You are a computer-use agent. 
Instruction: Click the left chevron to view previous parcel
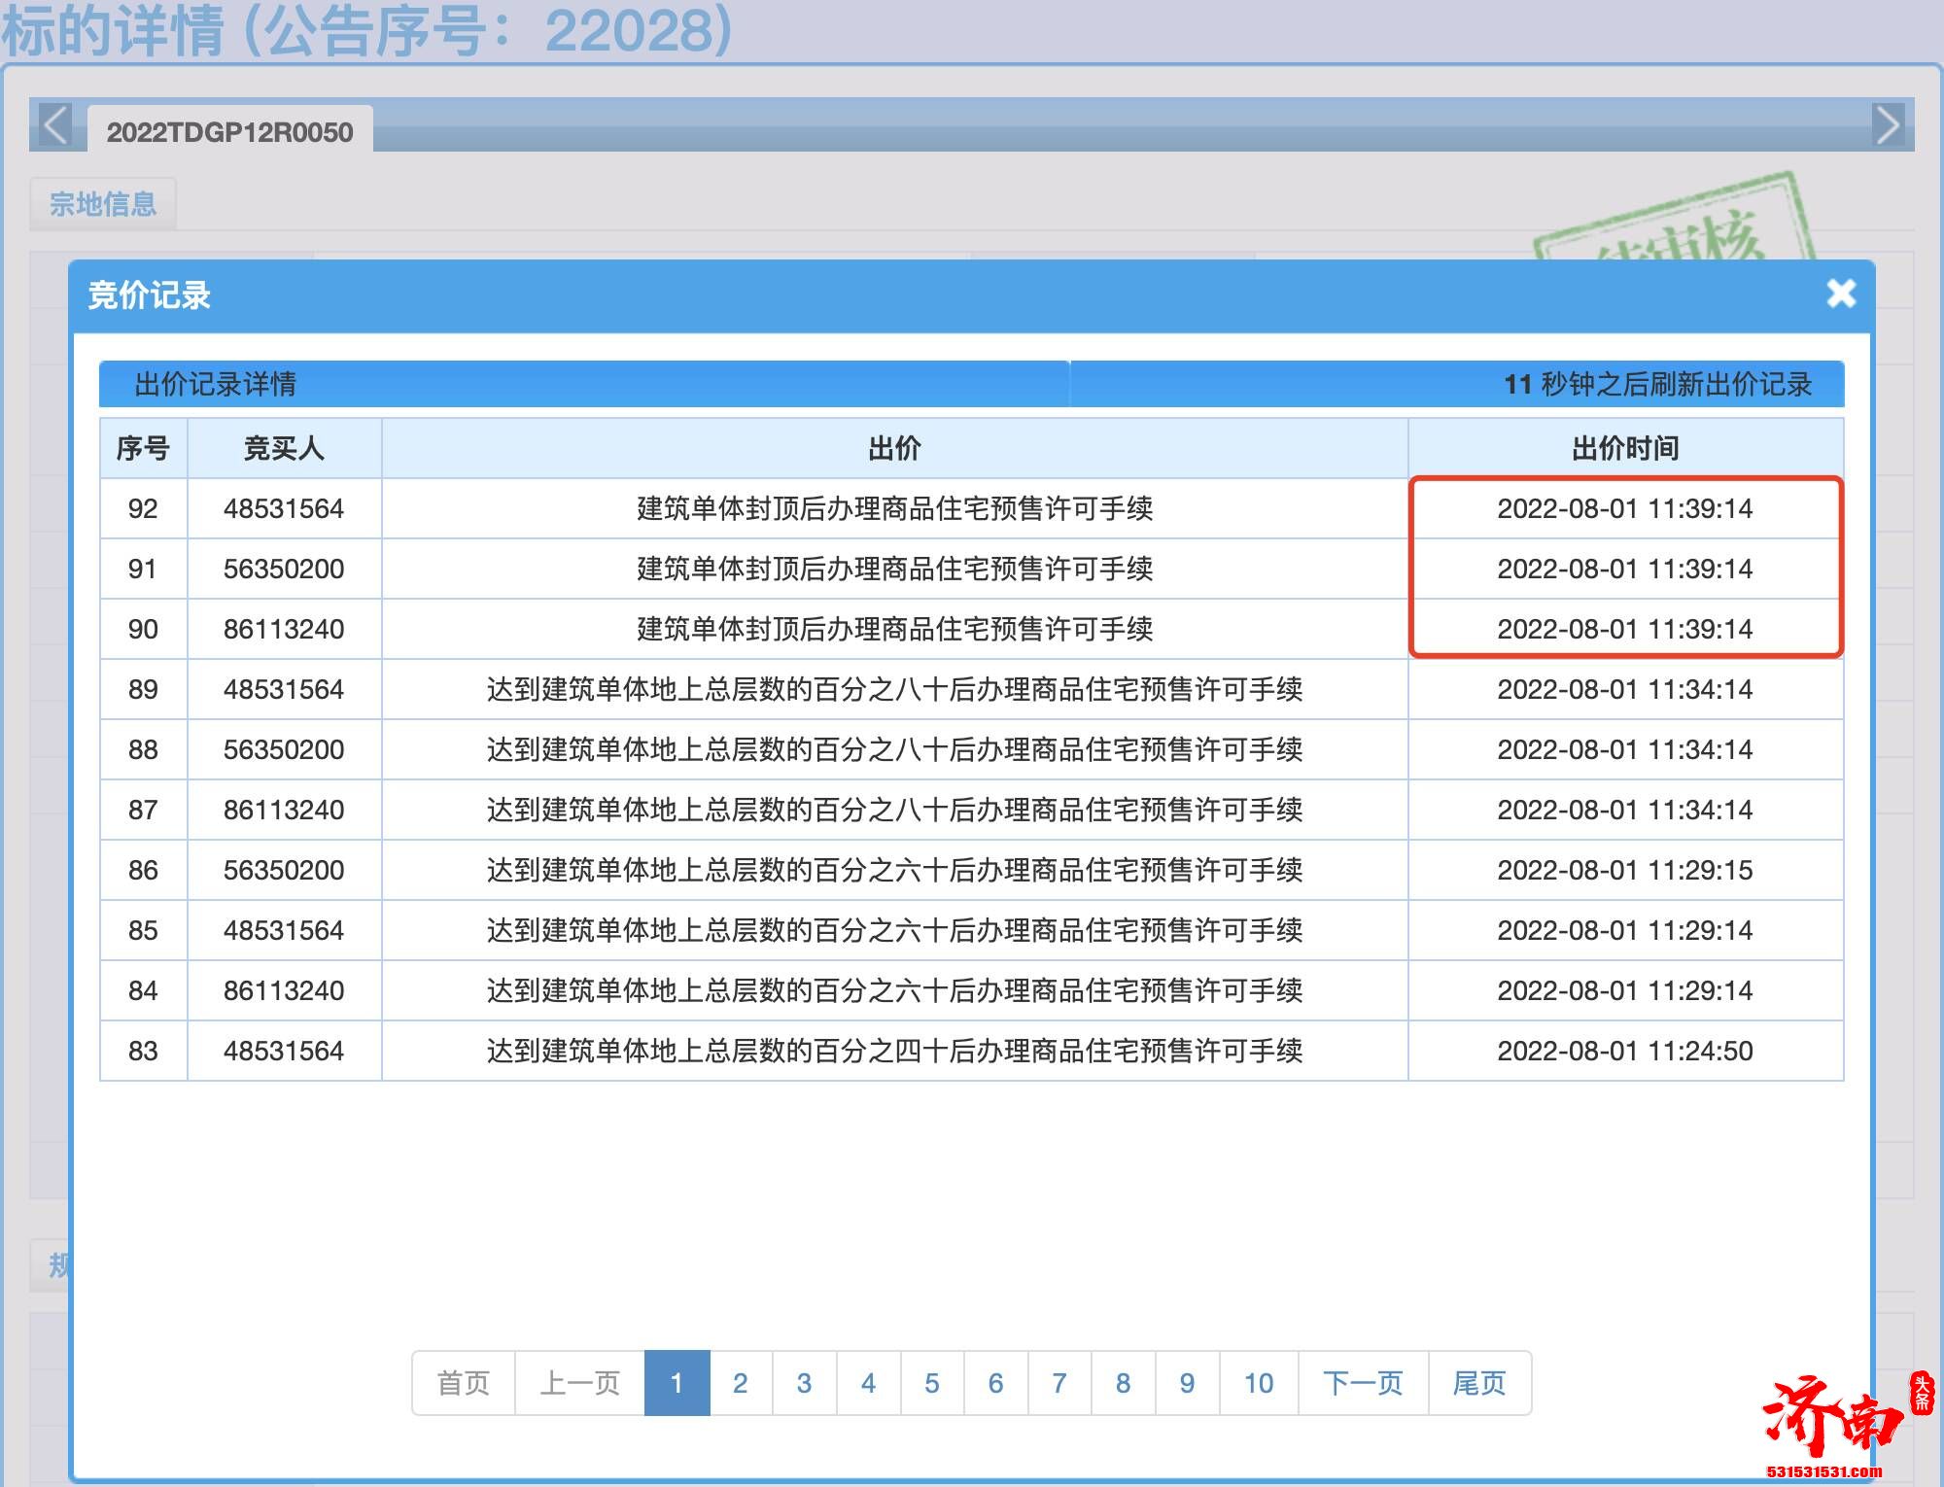coord(55,127)
